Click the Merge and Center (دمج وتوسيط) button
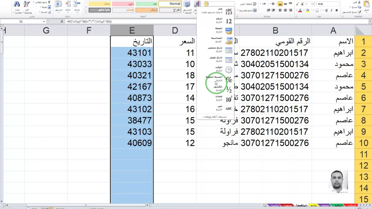This screenshot has width=372, height=209. [247, 10]
